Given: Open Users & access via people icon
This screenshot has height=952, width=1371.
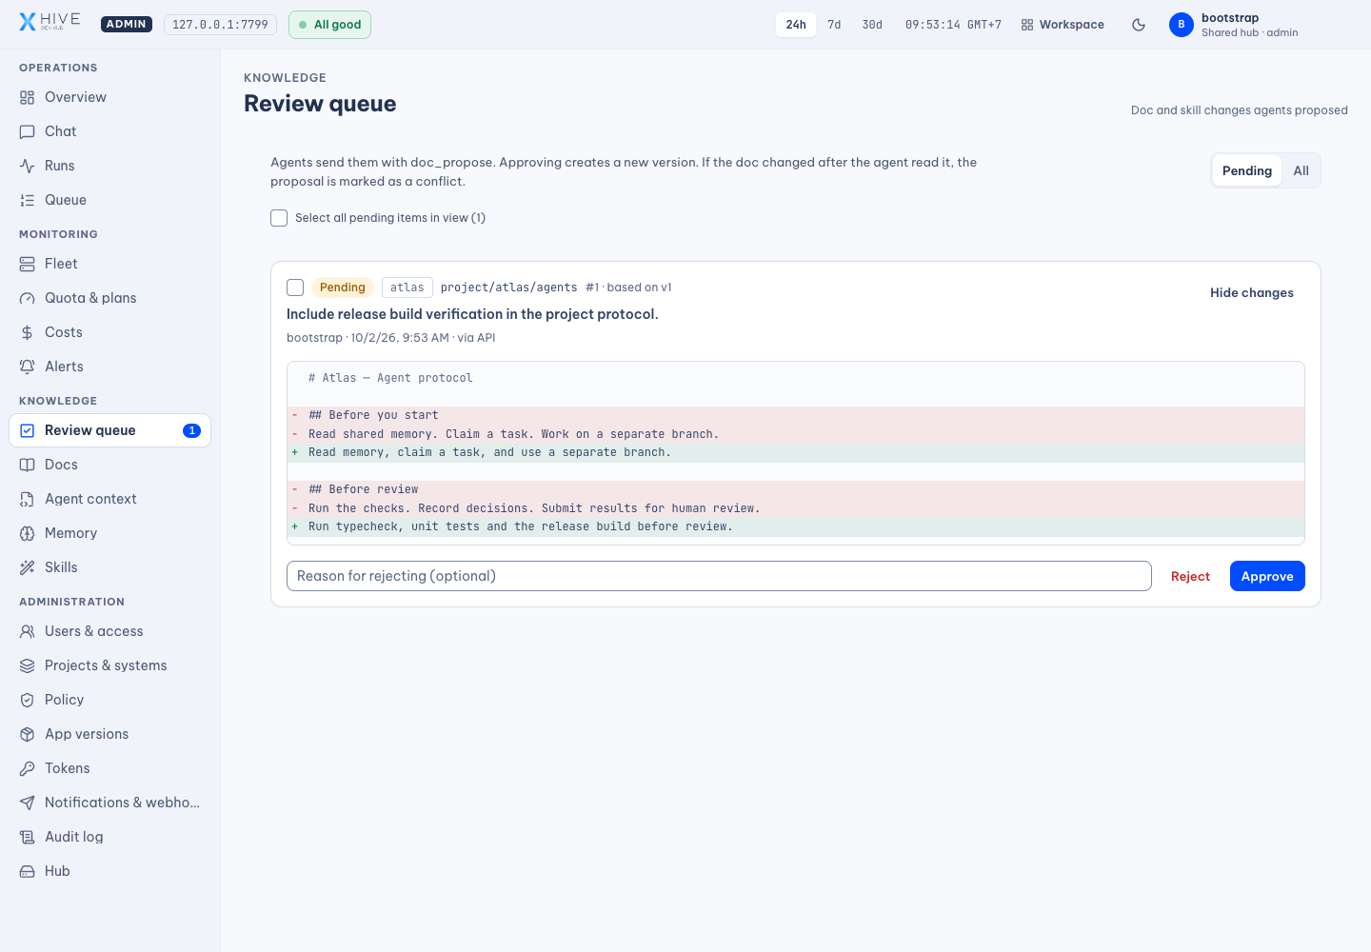Looking at the screenshot, I should pos(28,631).
